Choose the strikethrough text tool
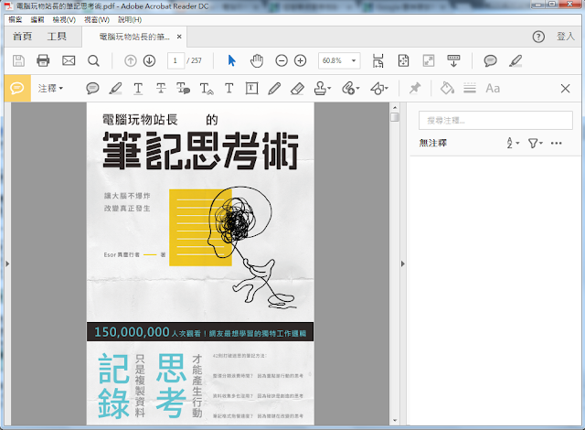Screen dimensions: 585x430 tap(161, 89)
